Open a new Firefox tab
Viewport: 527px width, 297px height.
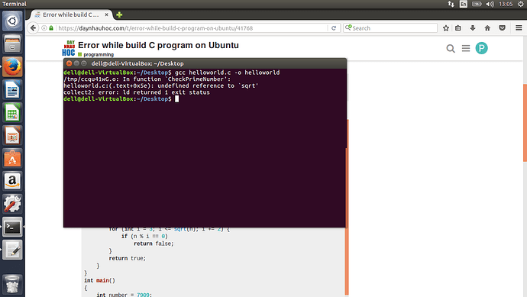tap(119, 15)
